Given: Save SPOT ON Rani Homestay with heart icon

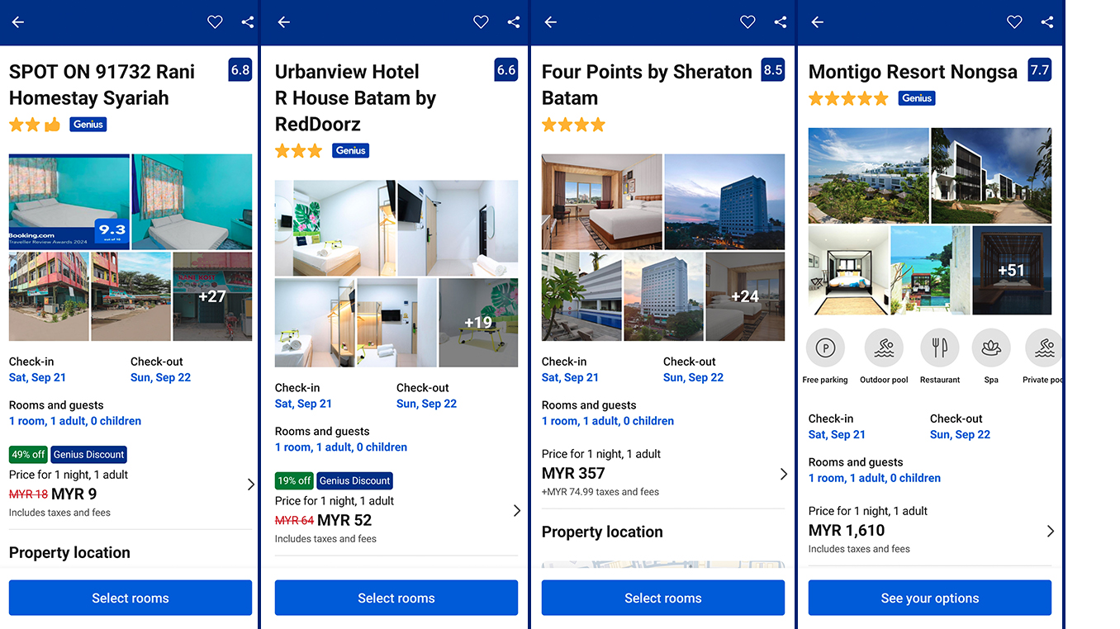Looking at the screenshot, I should tap(215, 22).
